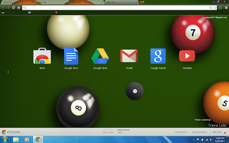
Task: Open the Windows Start menu orb
Action: [4, 140]
